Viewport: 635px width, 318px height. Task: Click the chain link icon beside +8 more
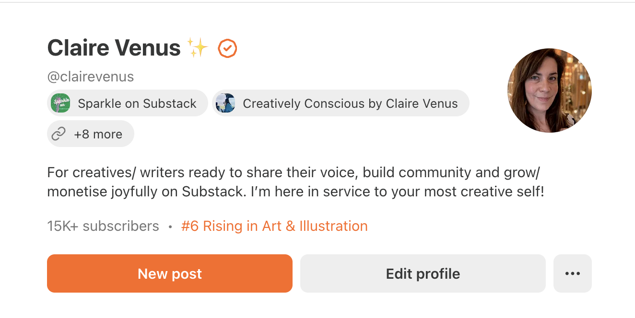[59, 134]
